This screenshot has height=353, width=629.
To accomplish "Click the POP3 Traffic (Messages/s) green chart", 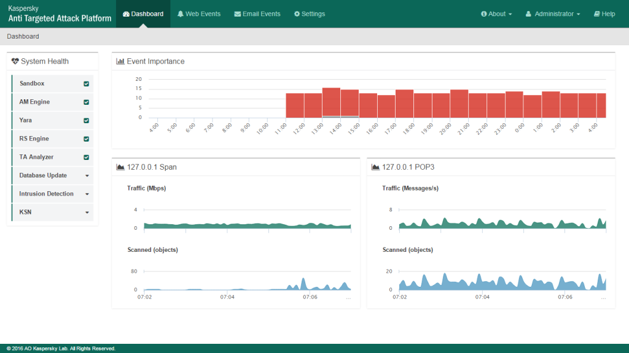I will pos(502,223).
